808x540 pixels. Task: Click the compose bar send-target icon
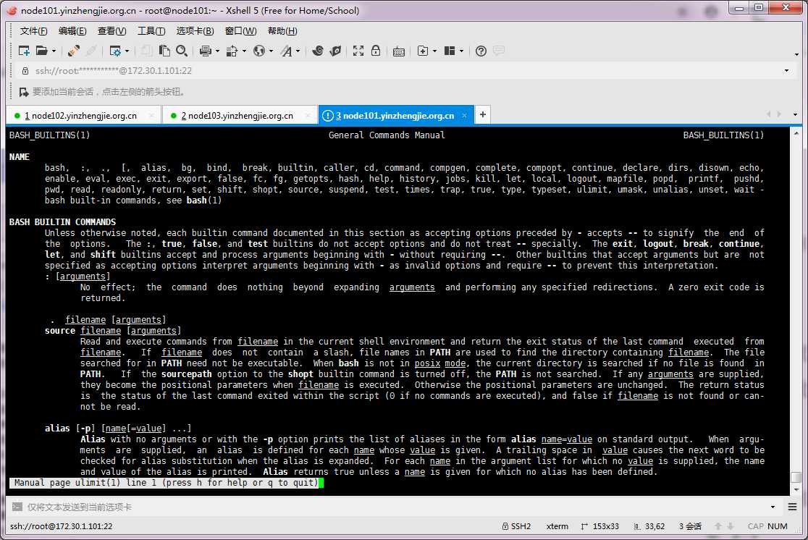pyautogui.click(x=17, y=507)
